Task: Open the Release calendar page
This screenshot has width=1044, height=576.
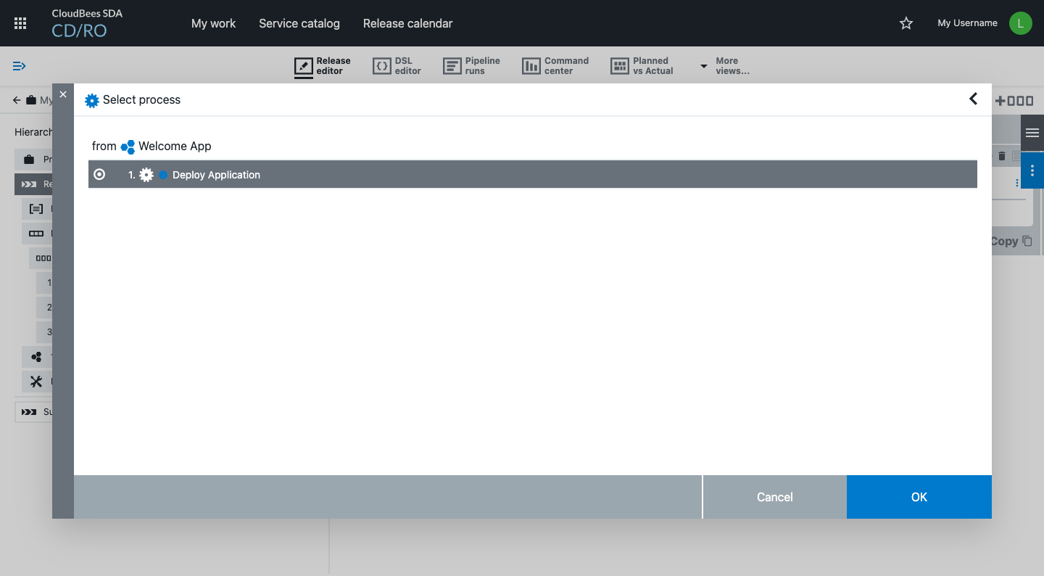Action: [x=407, y=23]
